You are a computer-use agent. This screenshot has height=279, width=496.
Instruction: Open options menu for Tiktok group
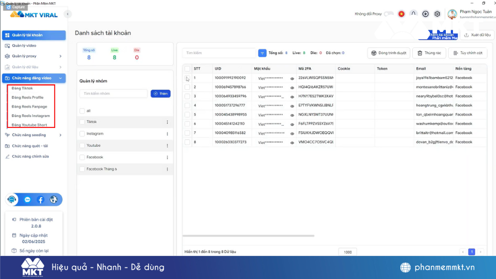(x=168, y=122)
